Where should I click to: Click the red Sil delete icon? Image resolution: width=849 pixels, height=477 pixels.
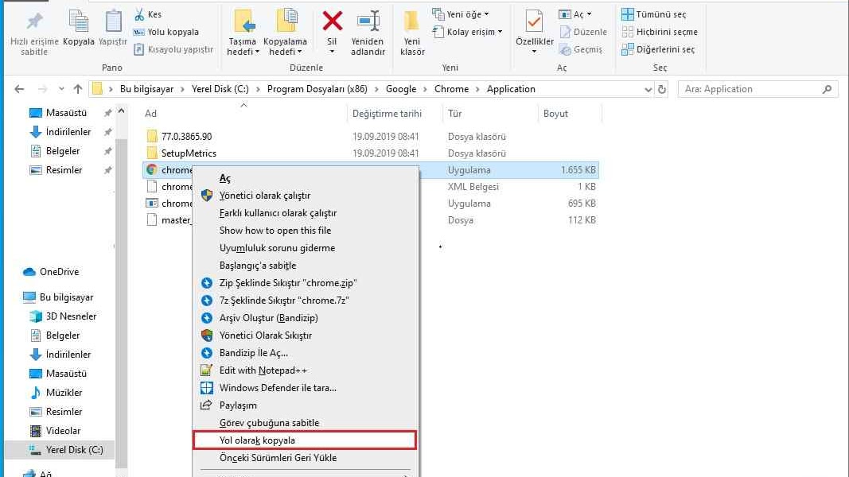tap(332, 21)
